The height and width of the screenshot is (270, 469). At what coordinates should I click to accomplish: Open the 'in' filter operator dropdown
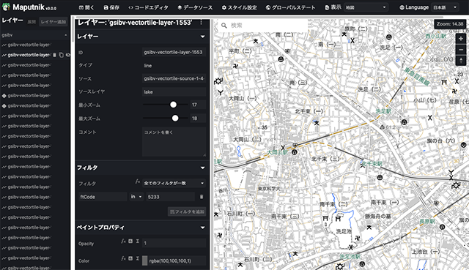point(136,197)
